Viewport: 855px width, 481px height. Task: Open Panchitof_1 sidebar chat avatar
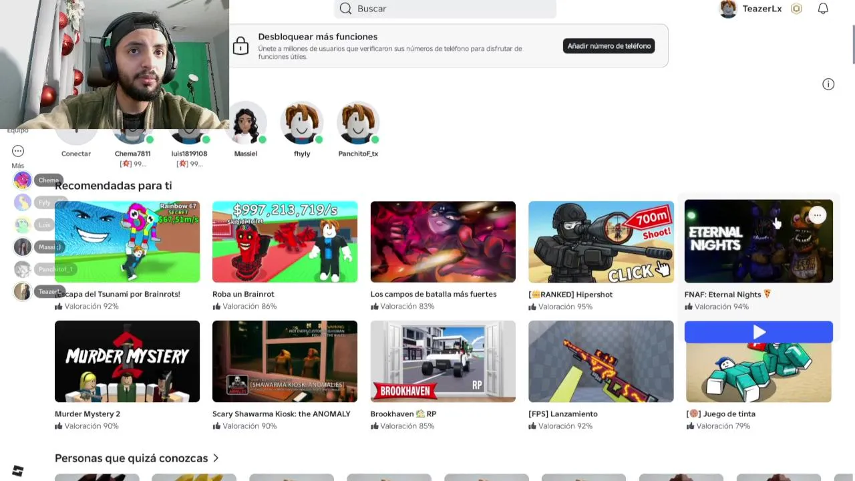pyautogui.click(x=22, y=269)
